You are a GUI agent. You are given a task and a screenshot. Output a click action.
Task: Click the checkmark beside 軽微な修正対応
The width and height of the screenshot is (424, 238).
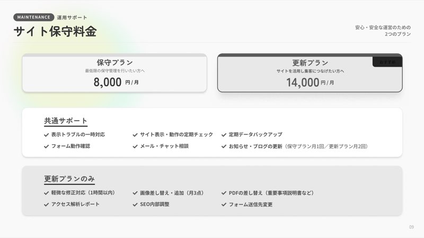tap(47, 193)
